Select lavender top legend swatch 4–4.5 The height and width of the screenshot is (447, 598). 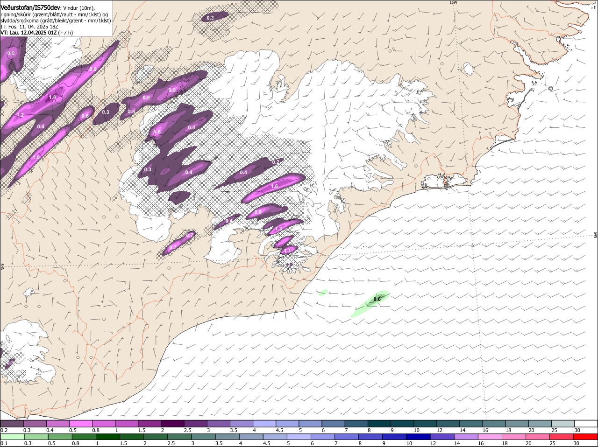264,423
